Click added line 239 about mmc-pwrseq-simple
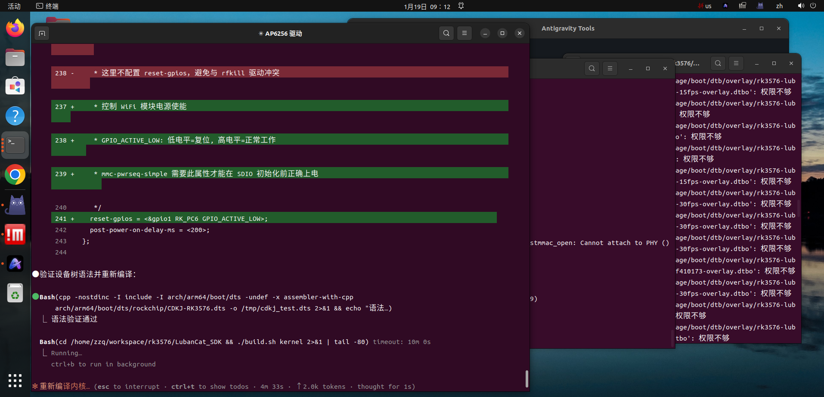The height and width of the screenshot is (397, 824). [x=280, y=173]
